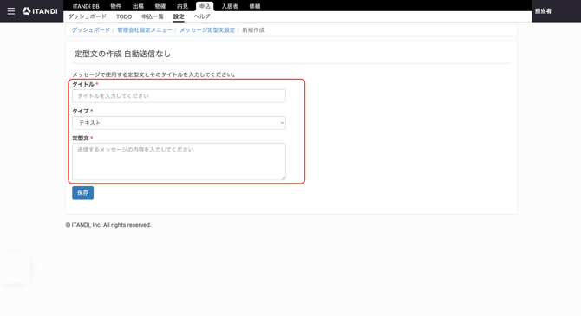Click the タイプ field label
581x316 pixels.
click(x=81, y=111)
